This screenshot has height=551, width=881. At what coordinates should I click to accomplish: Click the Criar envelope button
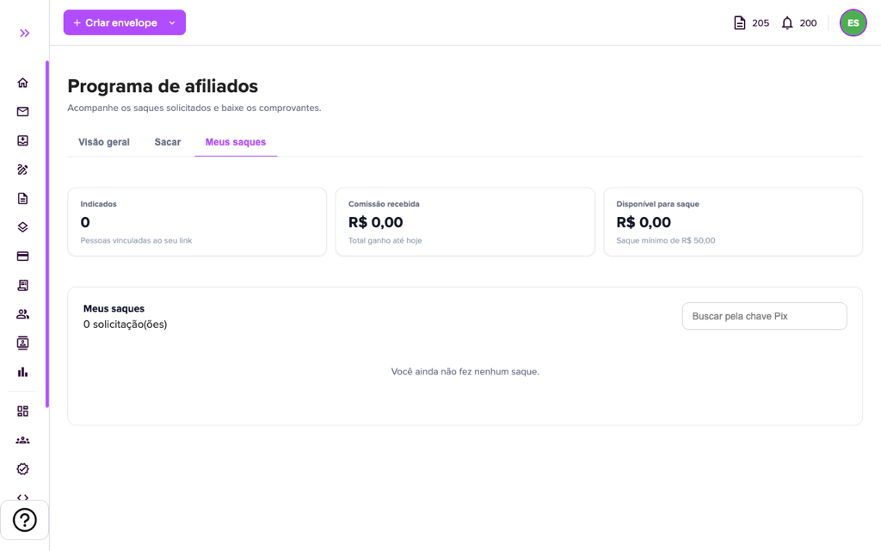click(x=116, y=23)
